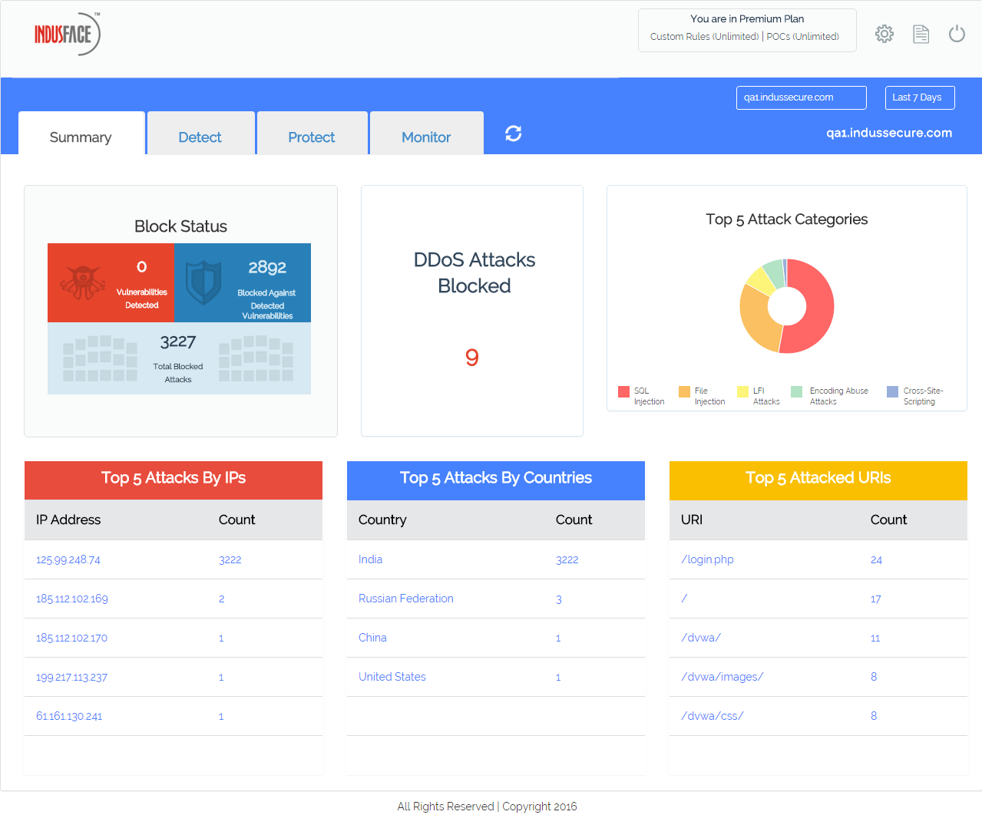
Task: Click the /dvwa/ URI link
Action: point(701,638)
